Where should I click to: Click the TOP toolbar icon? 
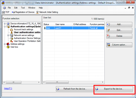[x=3, y=12]
